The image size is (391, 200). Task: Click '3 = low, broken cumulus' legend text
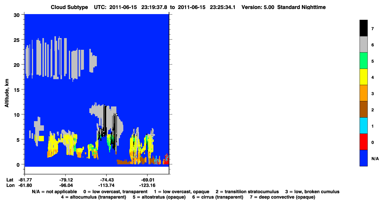(x=312, y=192)
